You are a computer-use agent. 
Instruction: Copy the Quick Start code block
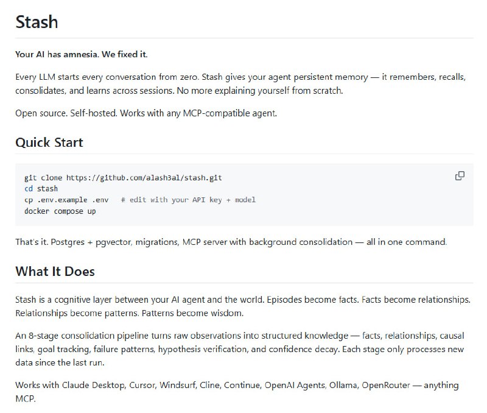[x=460, y=176]
